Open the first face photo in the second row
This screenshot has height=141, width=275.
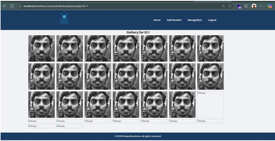(41, 76)
